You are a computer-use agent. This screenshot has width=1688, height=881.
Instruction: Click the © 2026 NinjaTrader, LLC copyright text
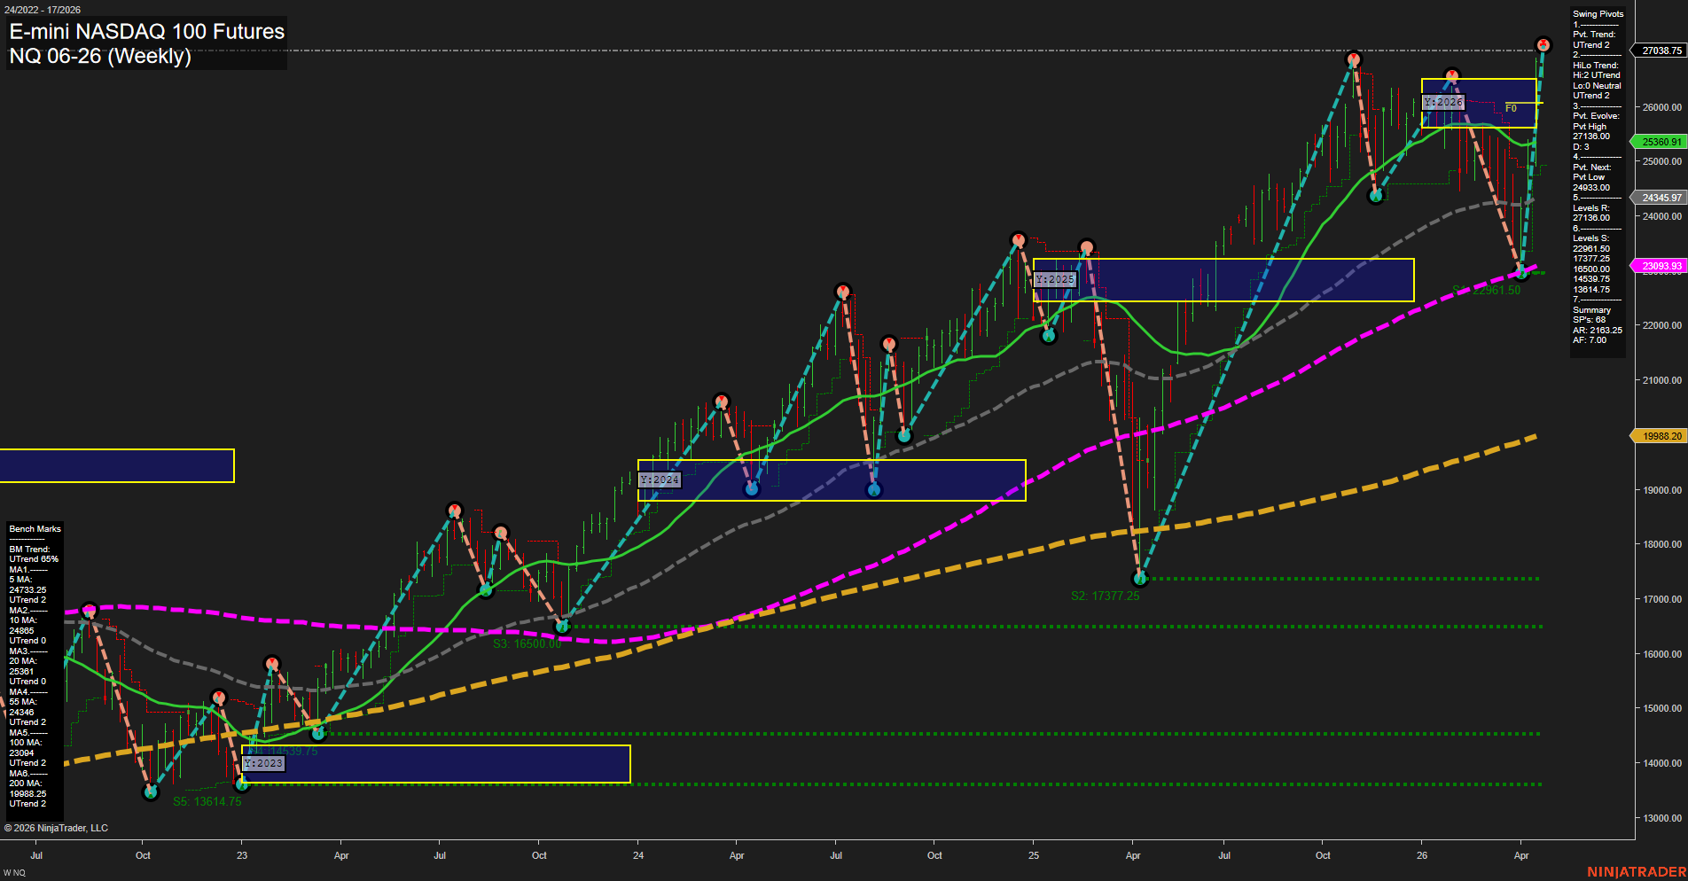[57, 827]
